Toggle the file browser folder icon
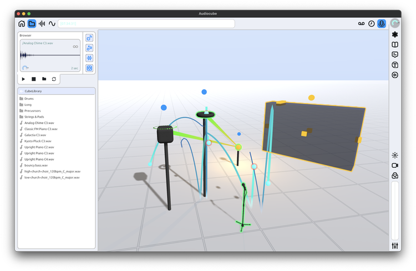This screenshot has height=271, width=416. [x=32, y=24]
